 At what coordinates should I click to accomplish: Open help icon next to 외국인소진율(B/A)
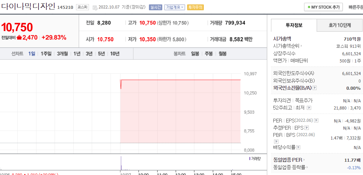pyautogui.click(x=314, y=88)
